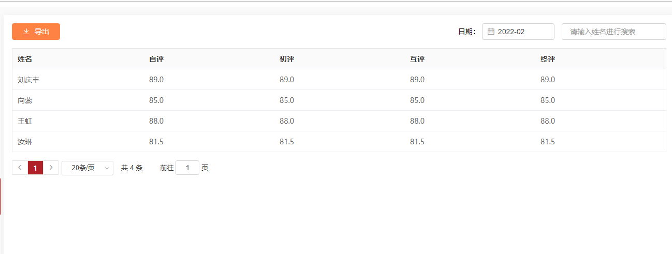The image size is (672, 254).
Task: Click the 初评 column header
Action: 287,59
